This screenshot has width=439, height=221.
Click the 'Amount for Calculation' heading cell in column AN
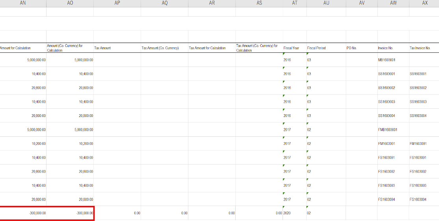click(23, 48)
